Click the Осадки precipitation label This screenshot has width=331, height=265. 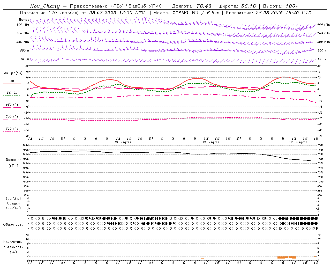(x=13, y=203)
